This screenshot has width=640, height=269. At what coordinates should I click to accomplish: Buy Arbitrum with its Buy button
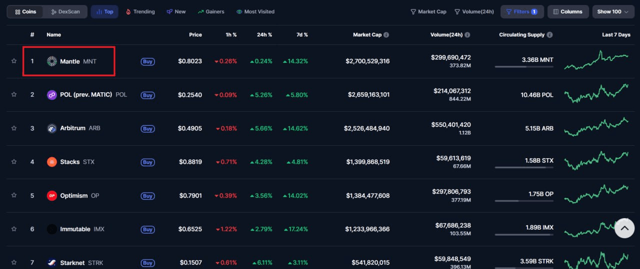(x=147, y=128)
